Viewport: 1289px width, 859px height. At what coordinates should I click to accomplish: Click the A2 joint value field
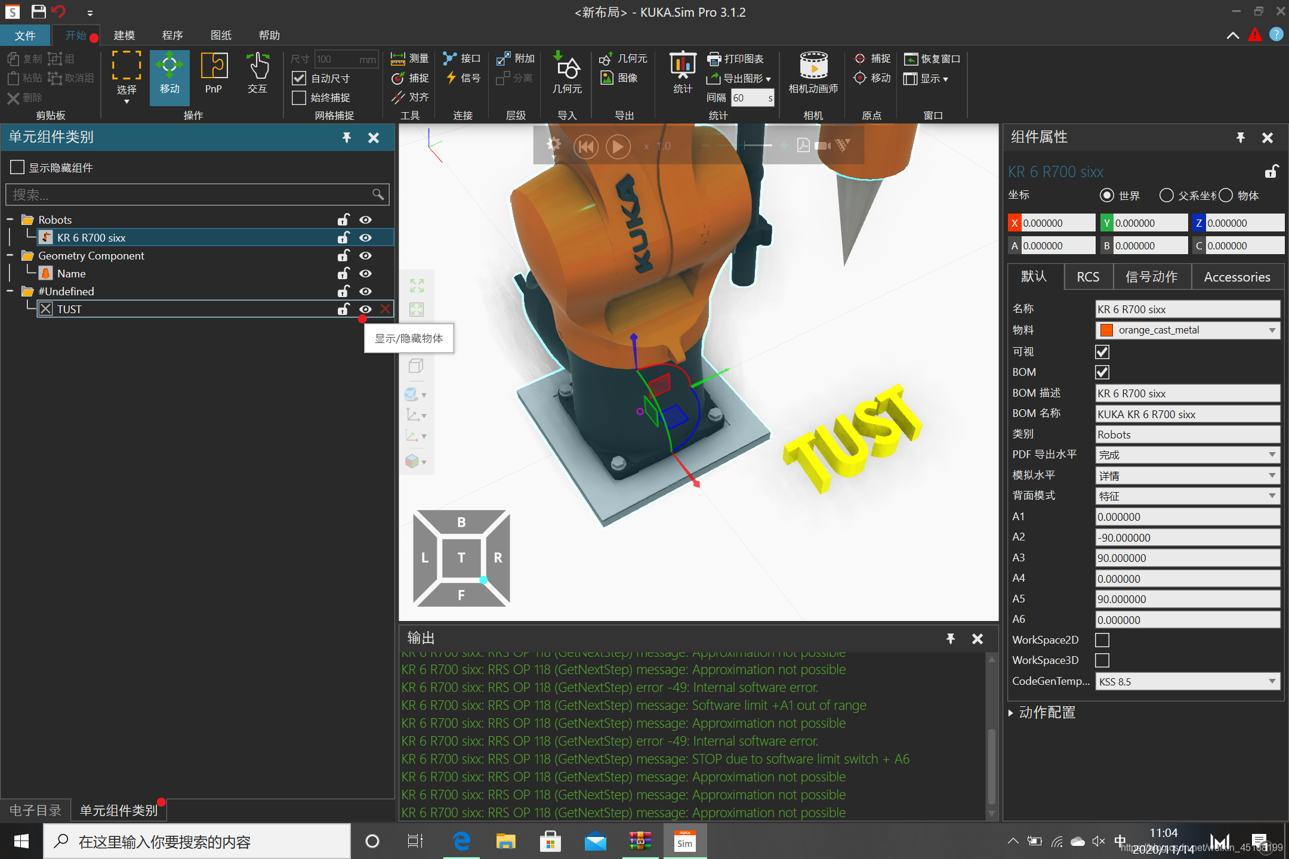tap(1186, 537)
